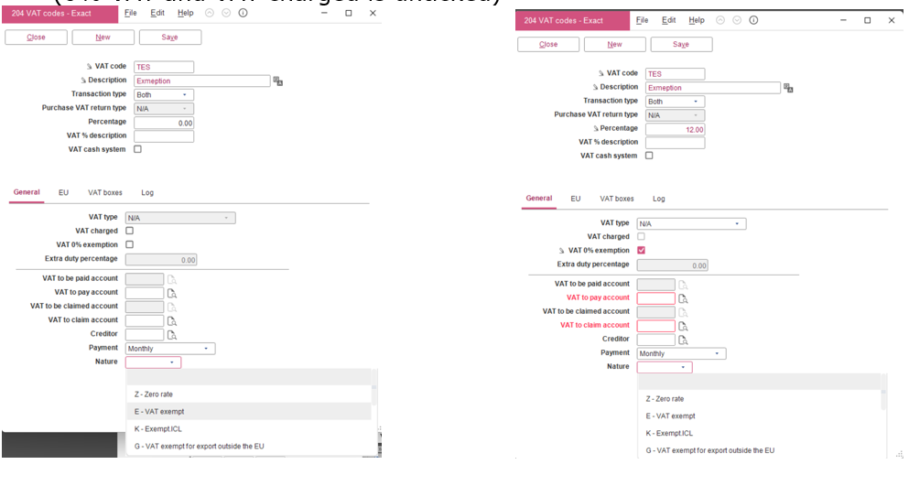Enable VAT charged checkbox in left window

coord(129,231)
